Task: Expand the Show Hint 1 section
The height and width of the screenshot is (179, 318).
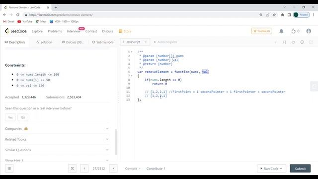Action: (57, 160)
